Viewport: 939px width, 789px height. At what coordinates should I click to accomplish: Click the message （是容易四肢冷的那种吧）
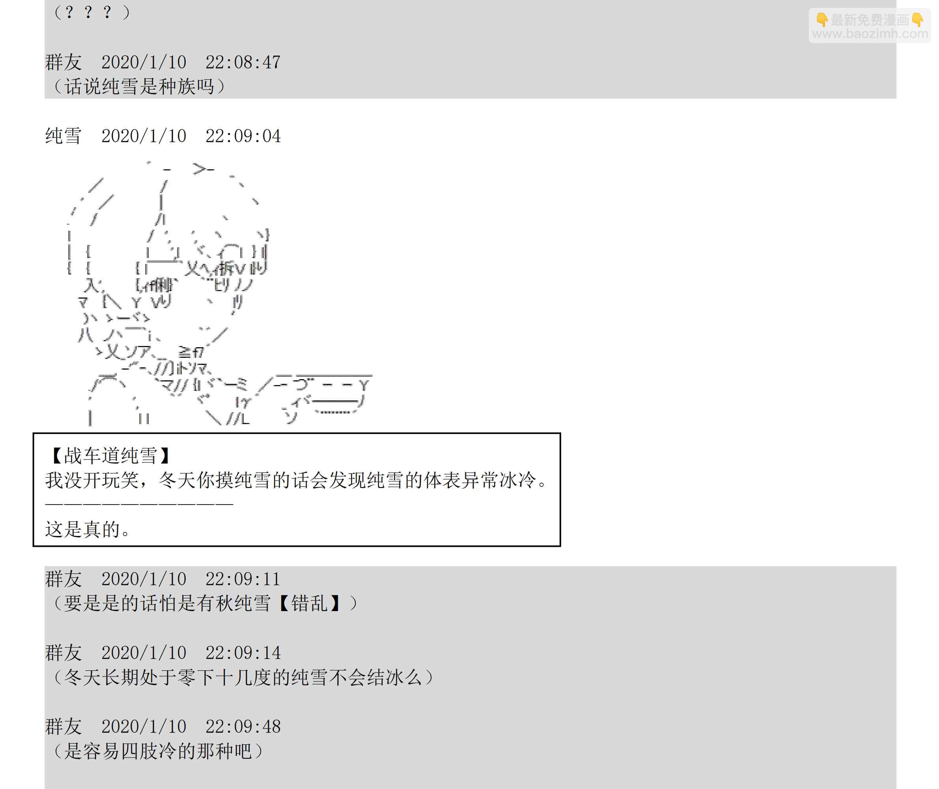coord(158,751)
